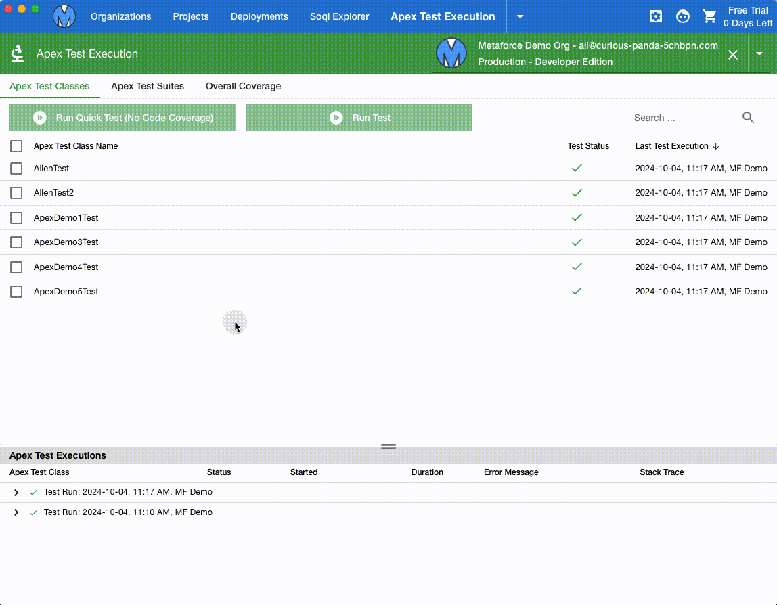The width and height of the screenshot is (777, 605).
Task: Click Run Quick Test (No Code Coverage)
Action: pos(123,118)
